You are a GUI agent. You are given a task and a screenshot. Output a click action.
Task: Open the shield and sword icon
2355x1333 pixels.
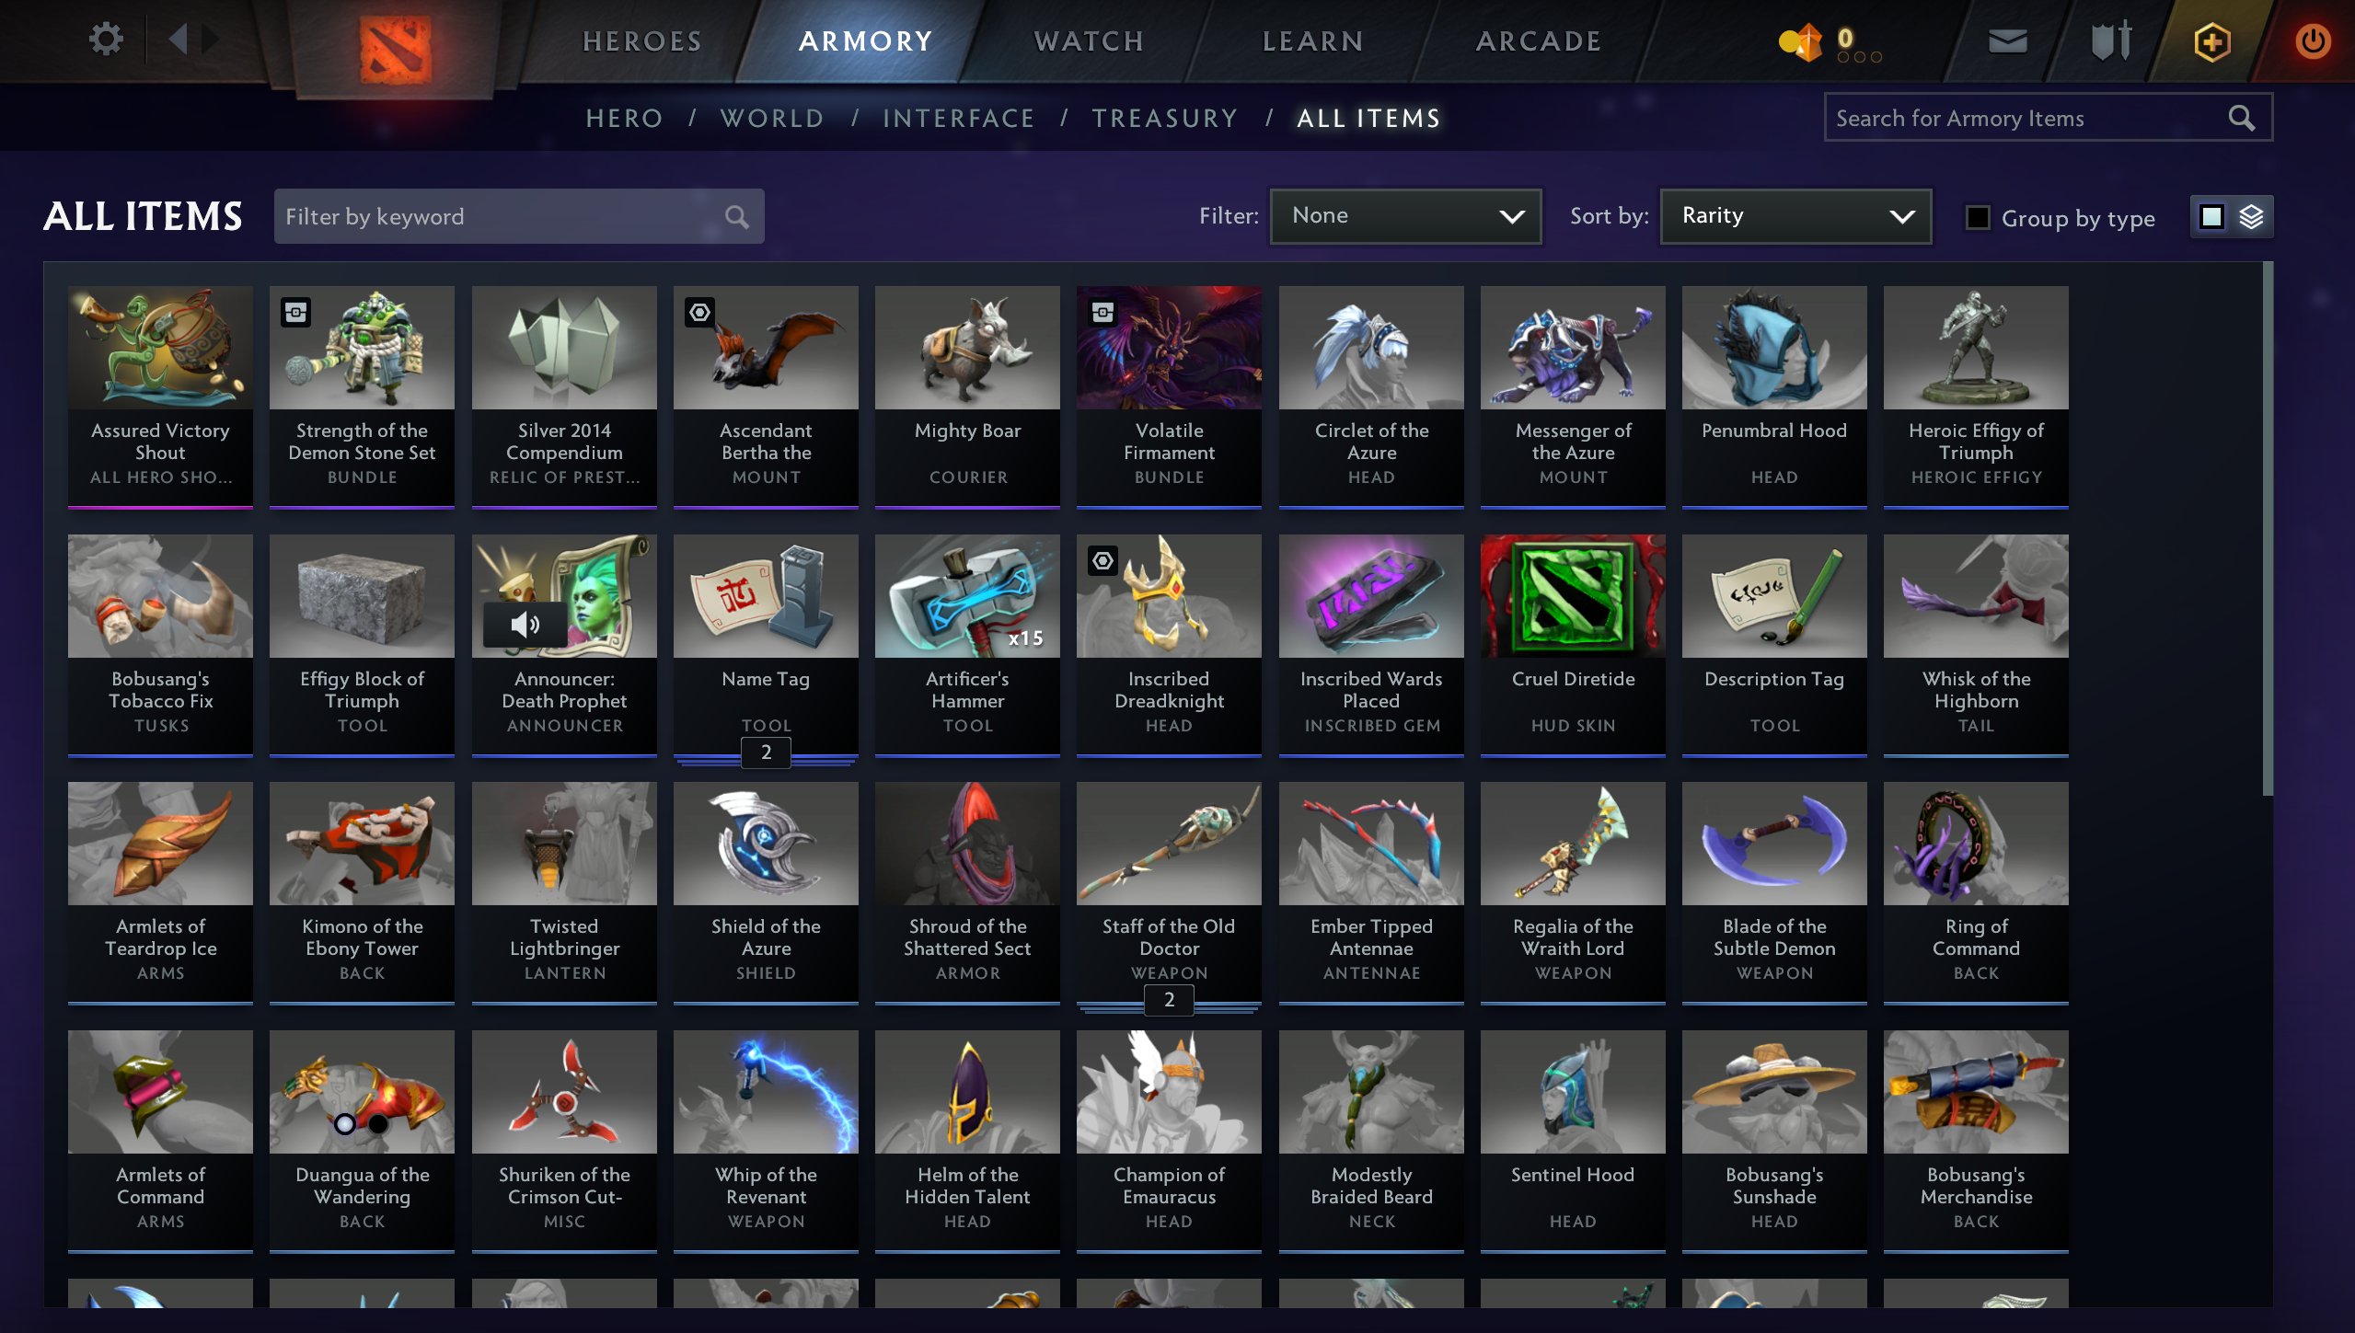click(x=2111, y=40)
